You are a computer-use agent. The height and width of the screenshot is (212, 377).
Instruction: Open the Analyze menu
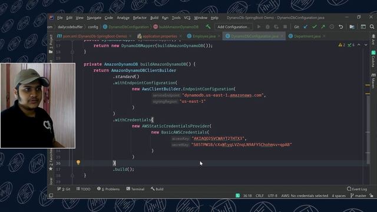point(123,18)
